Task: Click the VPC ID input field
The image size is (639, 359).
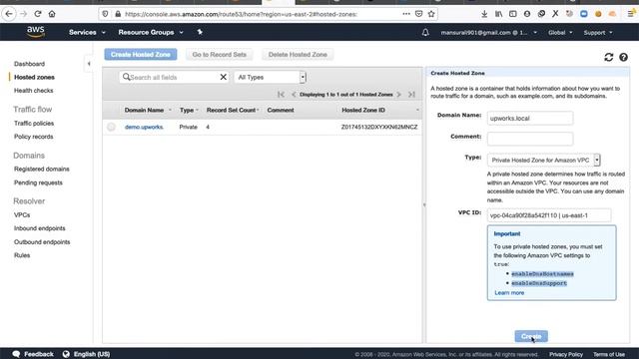Action: pos(549,215)
